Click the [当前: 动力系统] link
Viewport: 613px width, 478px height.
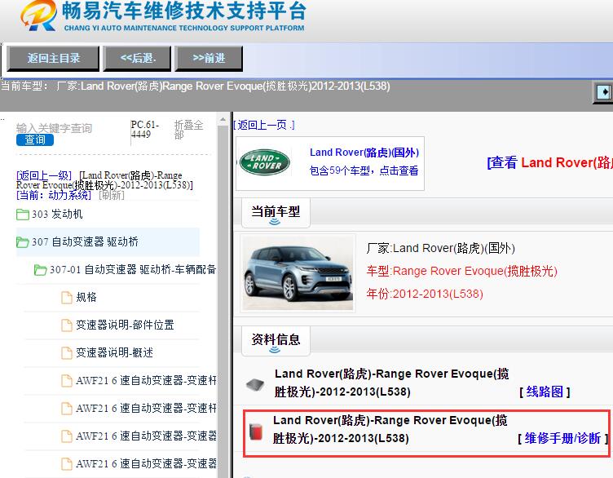54,195
